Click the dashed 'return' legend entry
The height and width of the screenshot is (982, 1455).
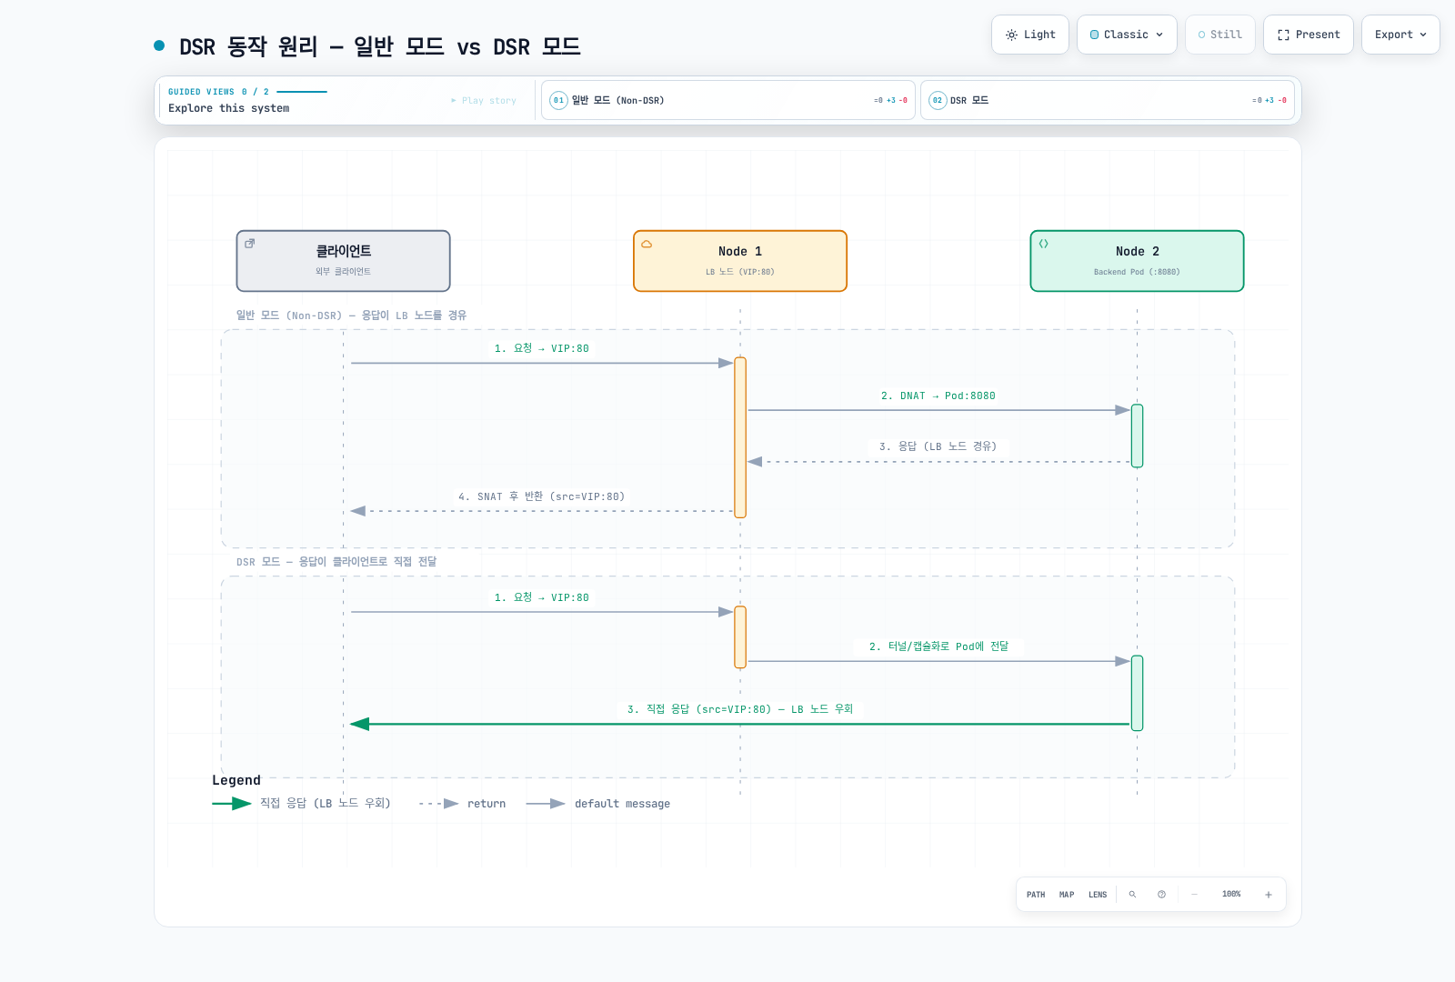click(462, 804)
